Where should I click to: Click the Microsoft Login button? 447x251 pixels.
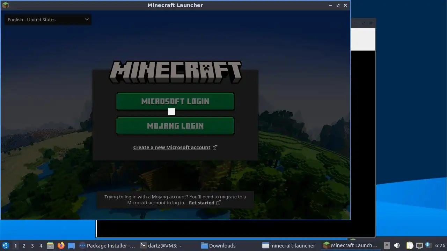[175, 101]
